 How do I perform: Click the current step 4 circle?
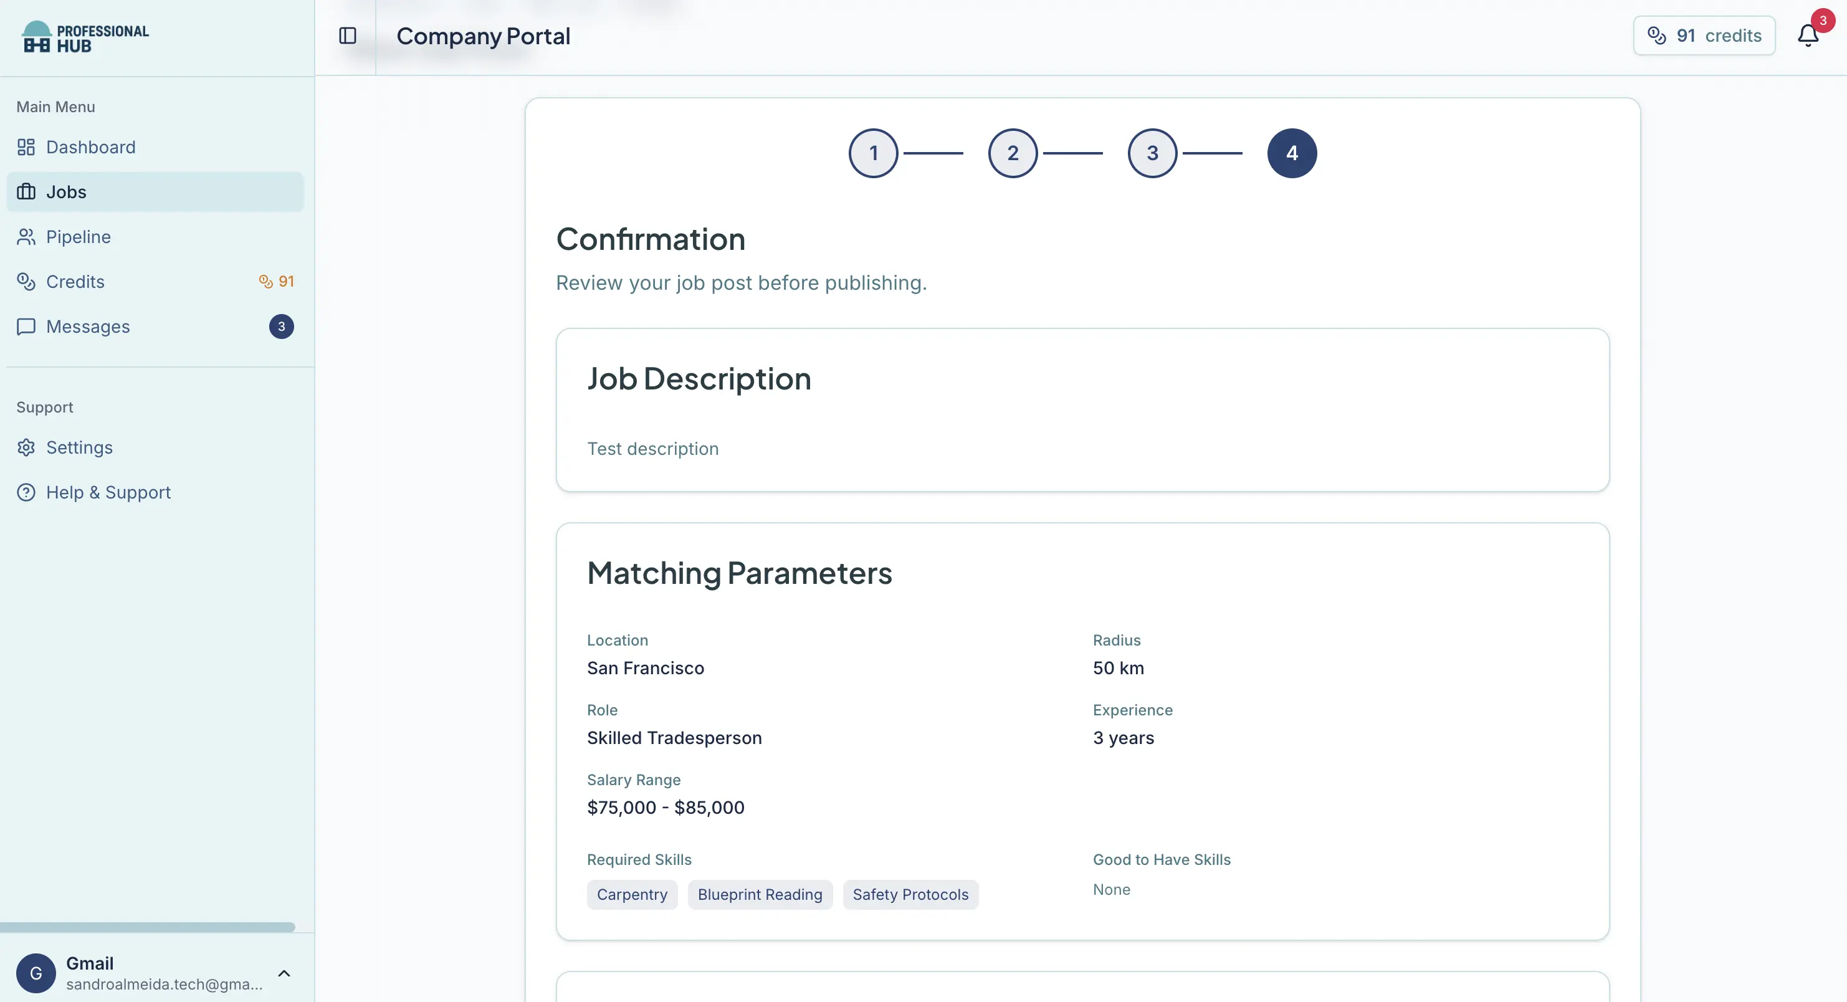[1291, 153]
